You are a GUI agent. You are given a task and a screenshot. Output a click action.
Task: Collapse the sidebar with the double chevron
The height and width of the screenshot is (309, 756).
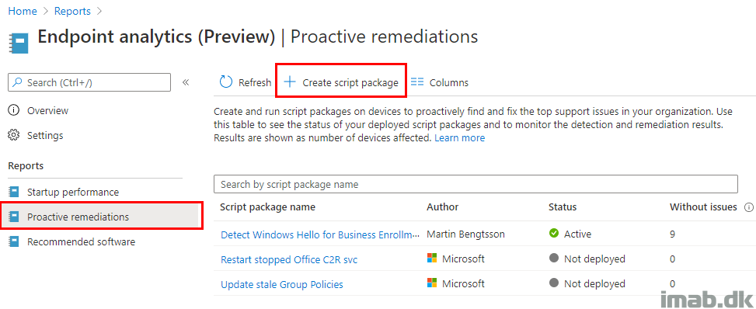pyautogui.click(x=186, y=82)
